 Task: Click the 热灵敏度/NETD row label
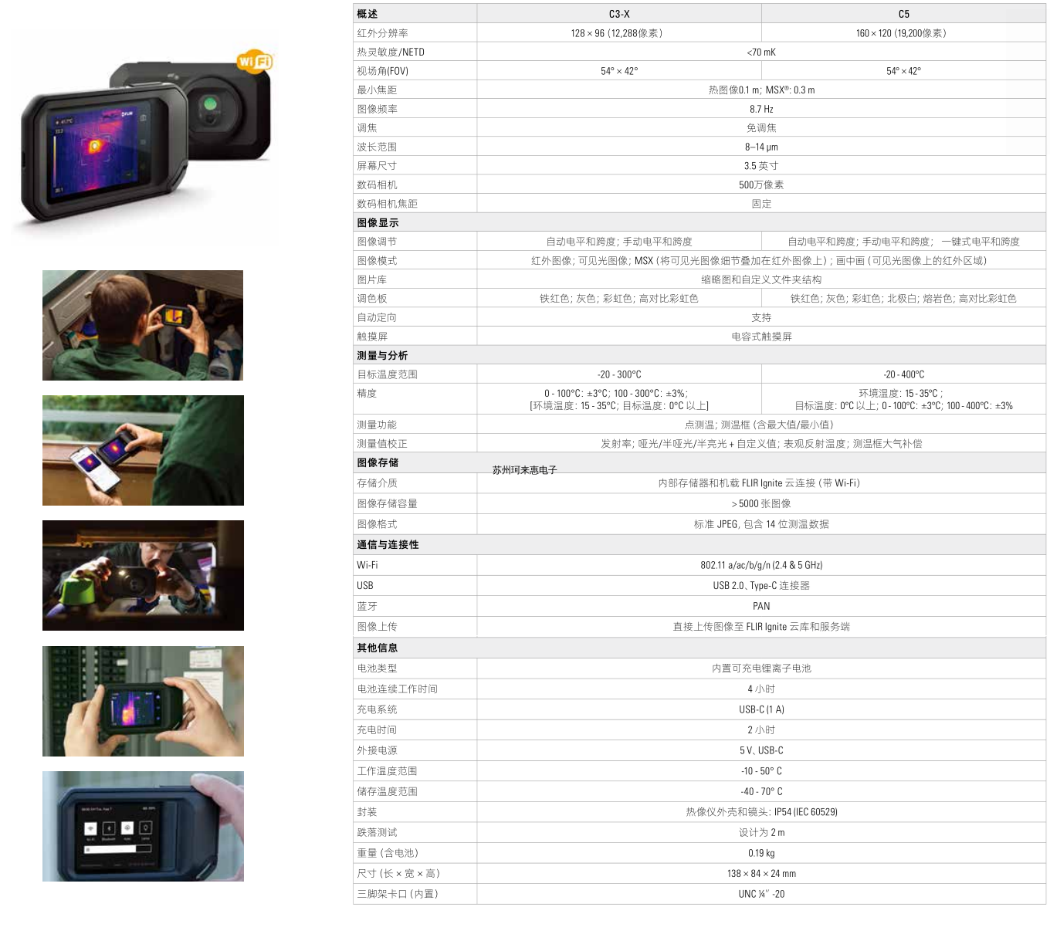(391, 52)
